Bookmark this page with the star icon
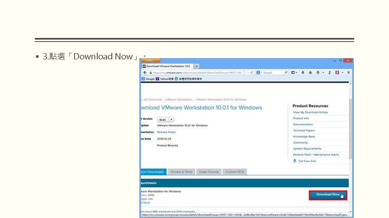 pos(244,73)
